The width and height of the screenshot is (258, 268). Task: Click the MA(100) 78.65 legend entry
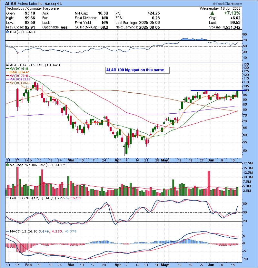tap(18, 83)
